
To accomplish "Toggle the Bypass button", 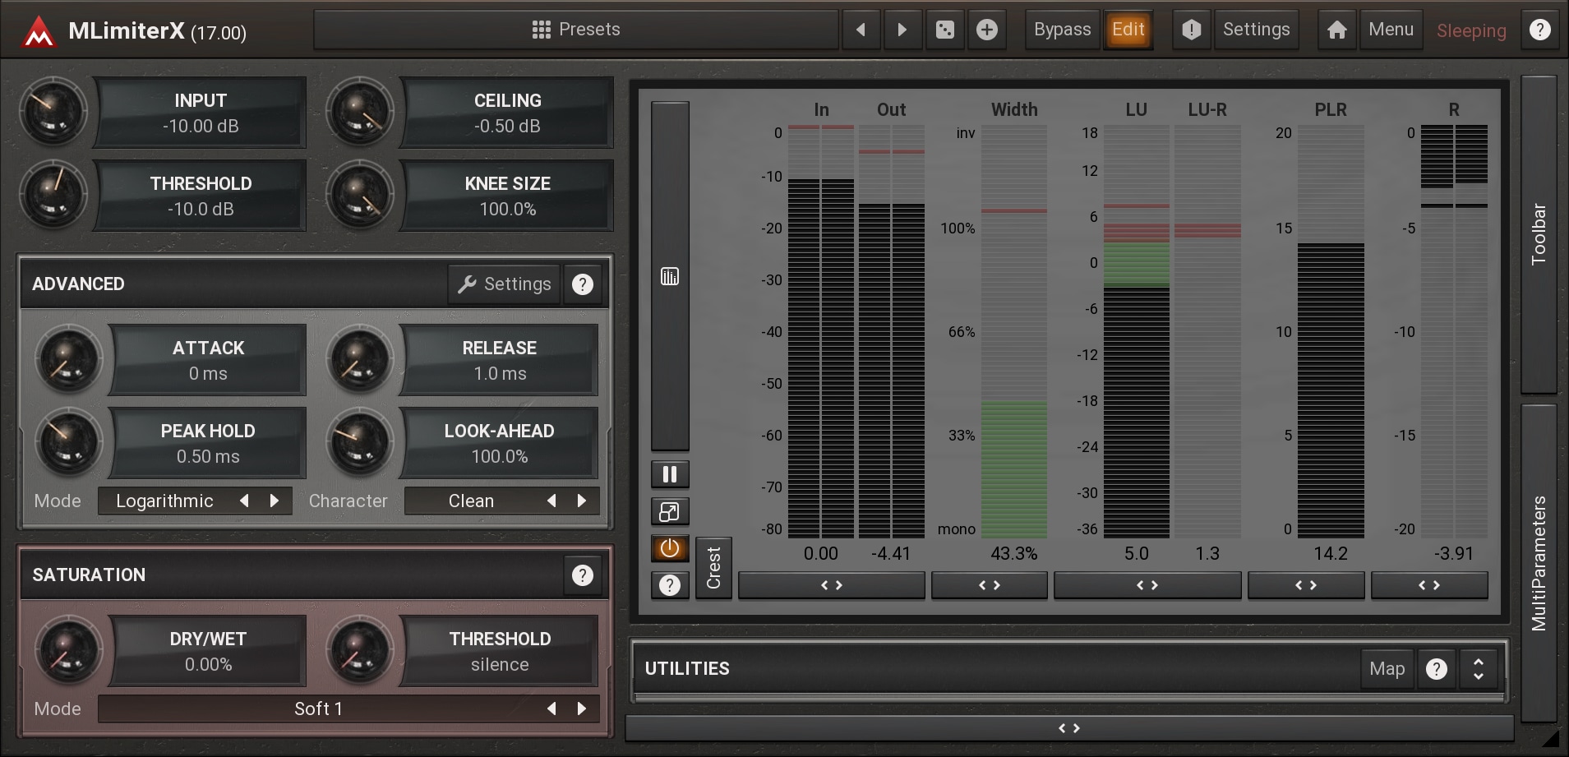I will click(x=1062, y=30).
